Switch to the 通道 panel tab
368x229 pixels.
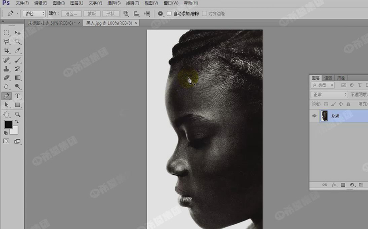click(329, 78)
